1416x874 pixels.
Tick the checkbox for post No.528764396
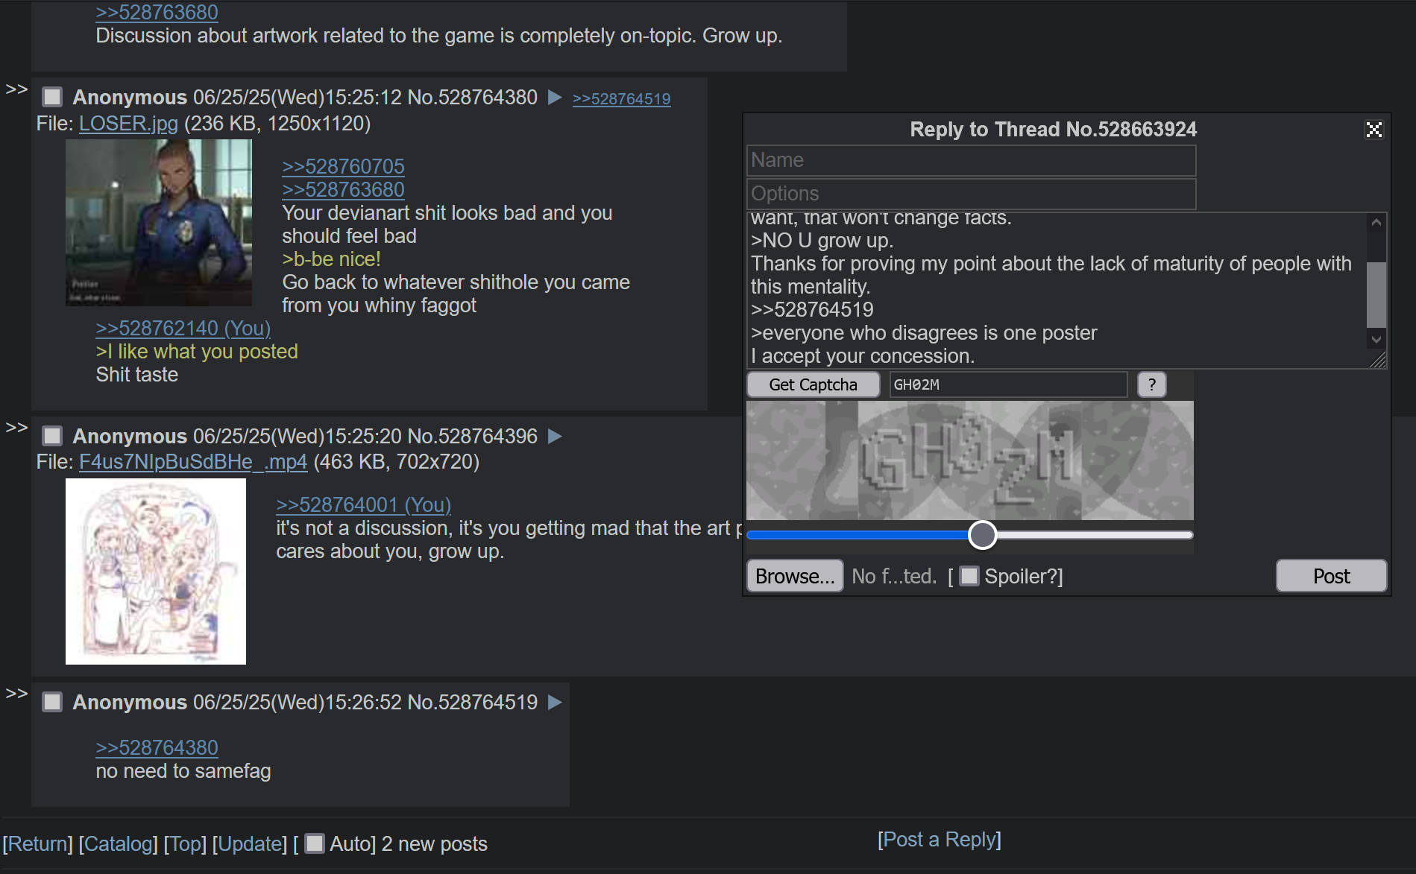[52, 436]
